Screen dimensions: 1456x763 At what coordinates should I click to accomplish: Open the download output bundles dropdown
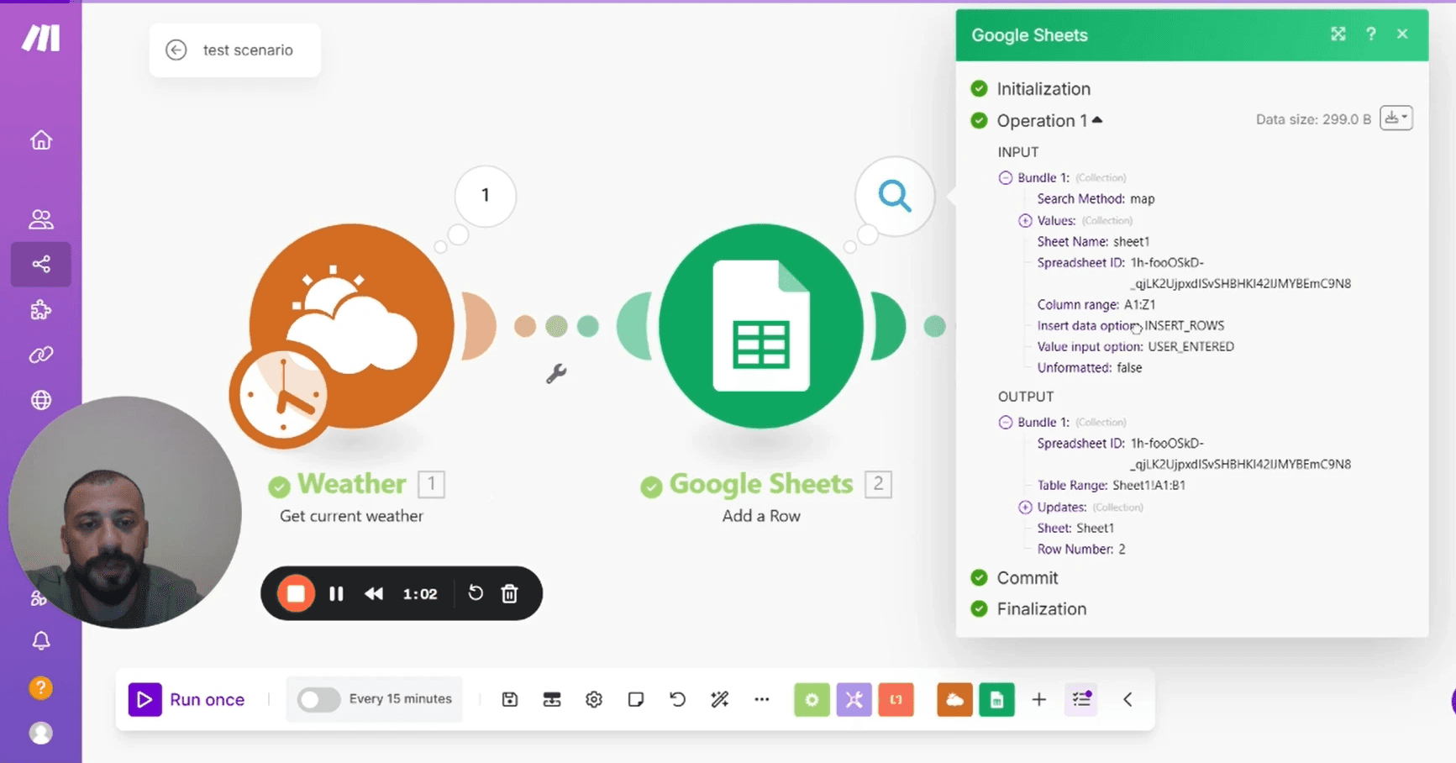point(1396,118)
